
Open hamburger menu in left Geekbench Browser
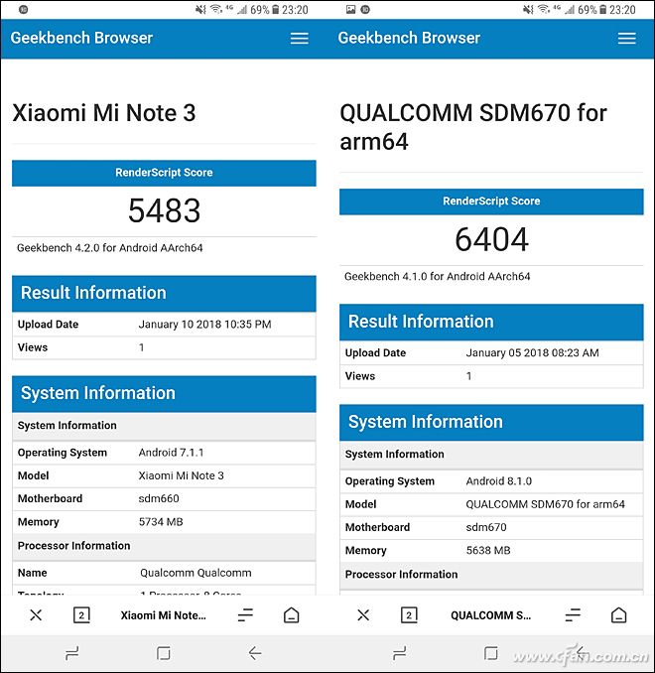click(x=299, y=39)
